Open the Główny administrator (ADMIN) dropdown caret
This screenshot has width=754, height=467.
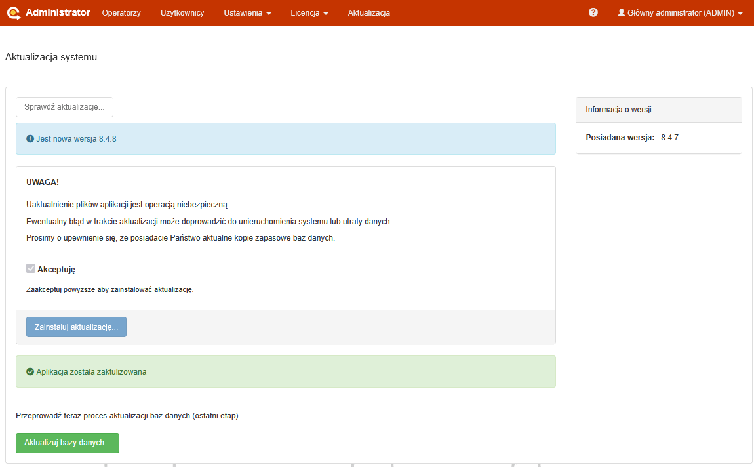(x=740, y=13)
